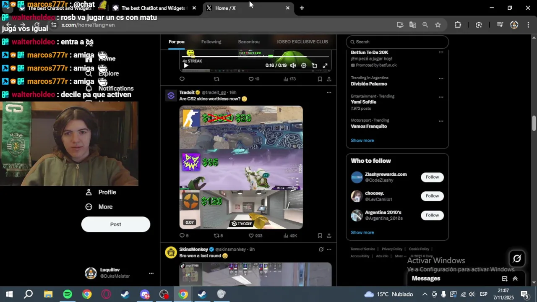
Task: View Tradeit post's 42K views analytics
Action: click(290, 236)
